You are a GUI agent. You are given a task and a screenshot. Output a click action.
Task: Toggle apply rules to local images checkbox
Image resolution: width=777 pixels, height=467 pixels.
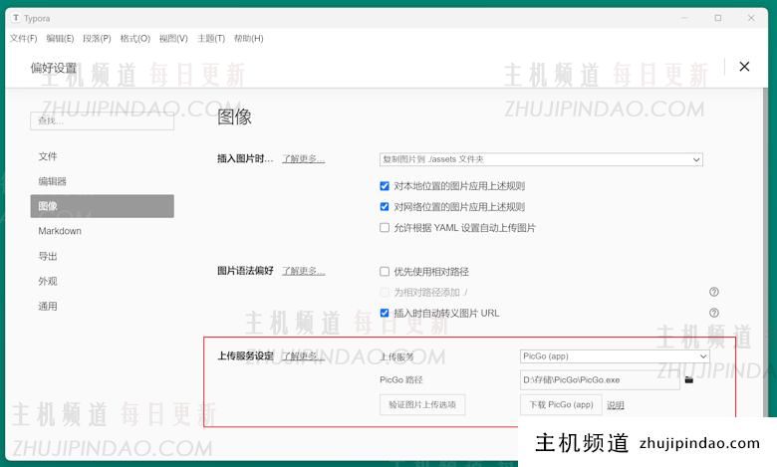tap(385, 186)
